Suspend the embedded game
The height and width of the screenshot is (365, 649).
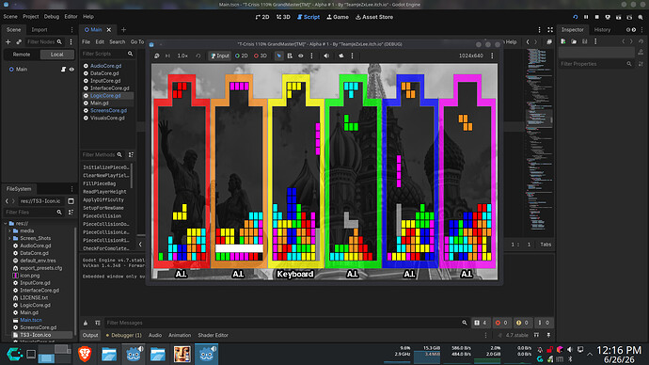[157, 56]
